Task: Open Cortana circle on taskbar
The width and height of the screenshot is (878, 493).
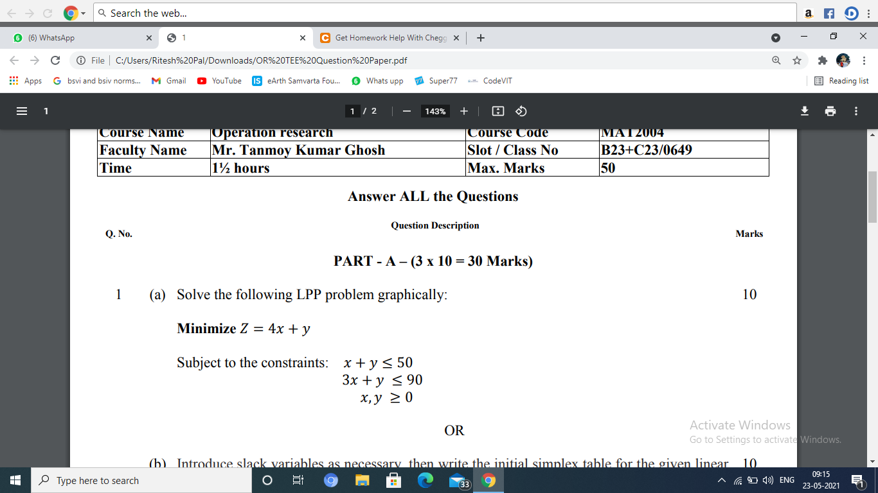Action: click(x=267, y=480)
